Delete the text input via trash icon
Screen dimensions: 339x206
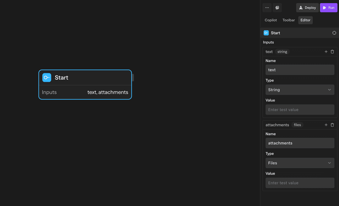pyautogui.click(x=332, y=52)
